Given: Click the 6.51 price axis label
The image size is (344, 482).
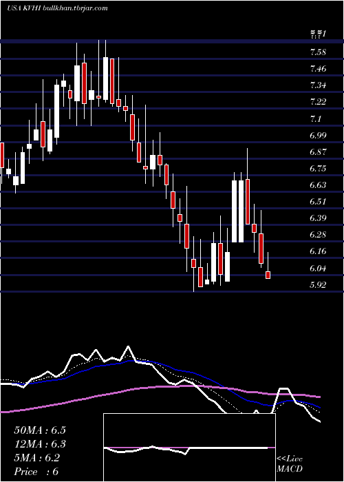Looking at the screenshot, I should point(318,202).
